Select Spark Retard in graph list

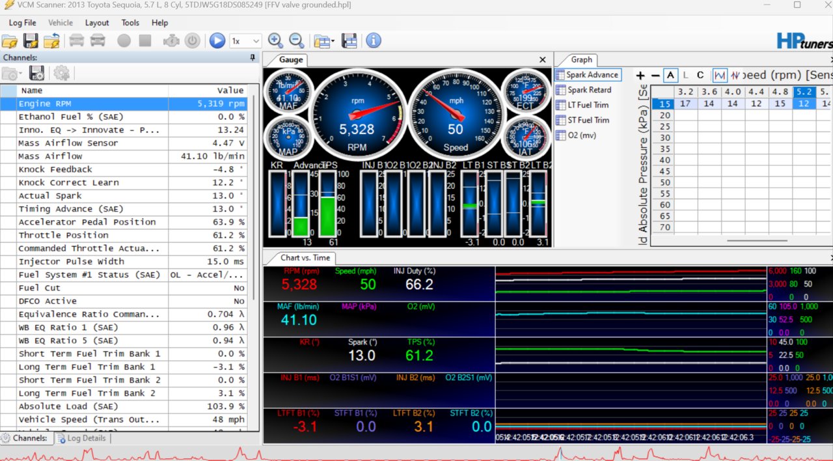[x=584, y=90]
